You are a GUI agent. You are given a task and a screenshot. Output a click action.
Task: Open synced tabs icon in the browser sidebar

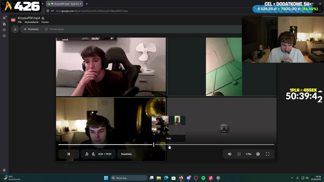click(x=4, y=24)
